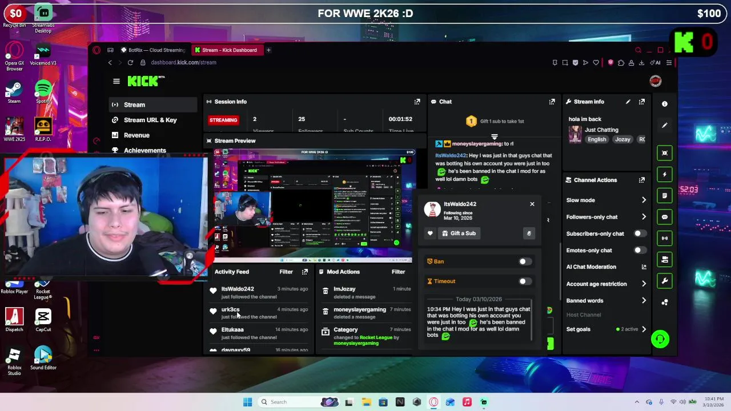This screenshot has height=411, width=731.
Task: Enable Emotes-only chat
Action: 640,250
